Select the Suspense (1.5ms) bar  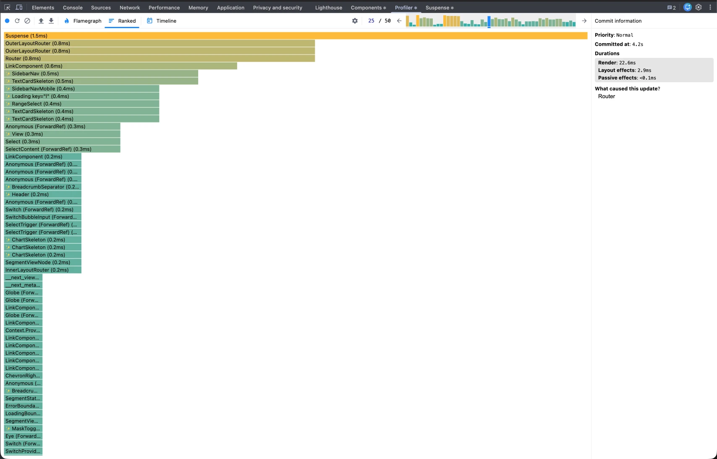(x=296, y=36)
